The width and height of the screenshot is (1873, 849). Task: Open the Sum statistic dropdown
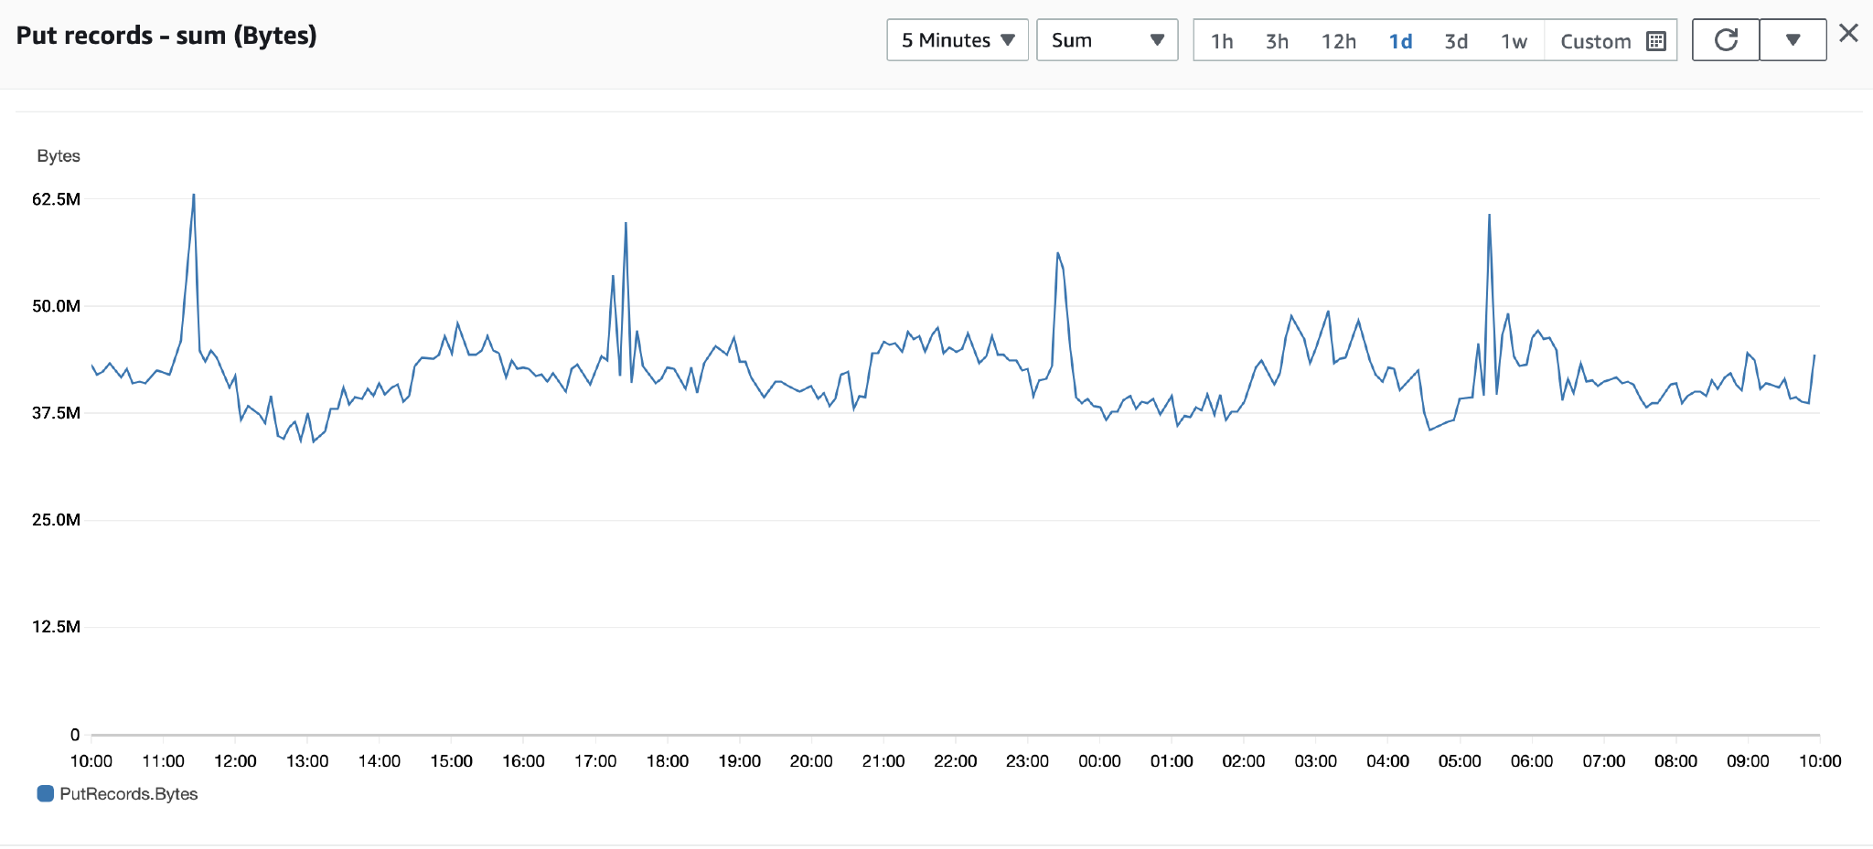pyautogui.click(x=1108, y=40)
